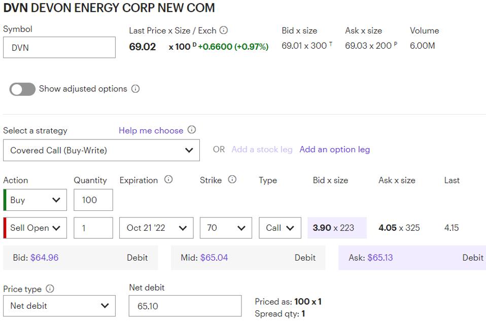Toggle the Show adjusted options switch
This screenshot has height=326, width=486.
pos(22,89)
